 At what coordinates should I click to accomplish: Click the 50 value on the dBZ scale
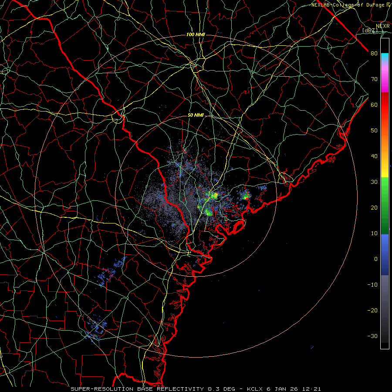[x=374, y=131]
